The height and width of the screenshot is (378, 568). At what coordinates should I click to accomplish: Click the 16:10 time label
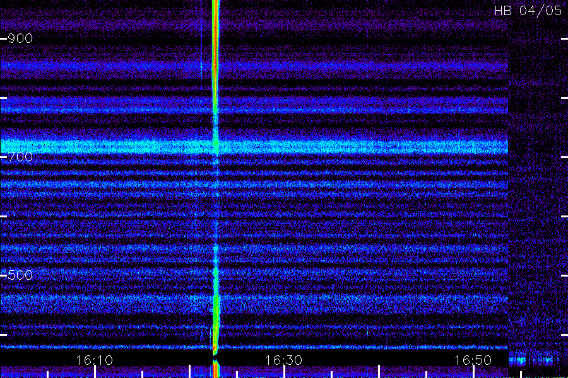tap(95, 360)
